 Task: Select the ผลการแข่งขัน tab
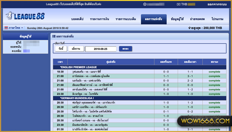click(153, 19)
